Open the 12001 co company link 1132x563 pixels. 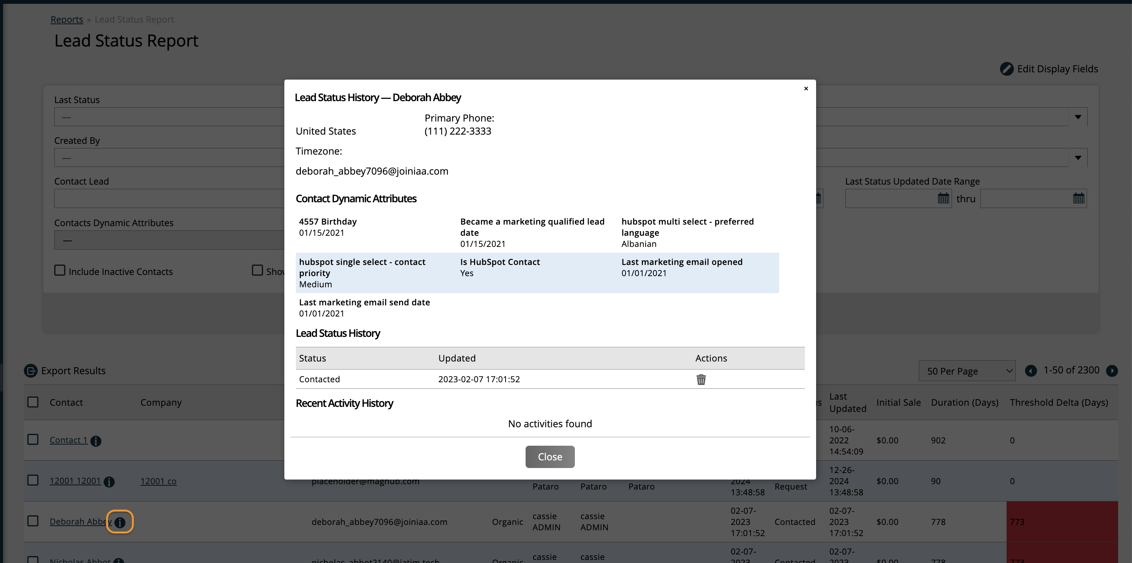click(158, 481)
